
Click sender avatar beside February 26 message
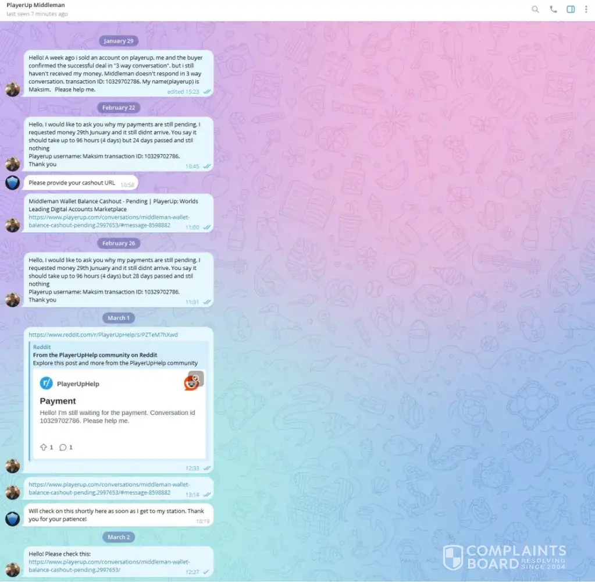coord(13,300)
